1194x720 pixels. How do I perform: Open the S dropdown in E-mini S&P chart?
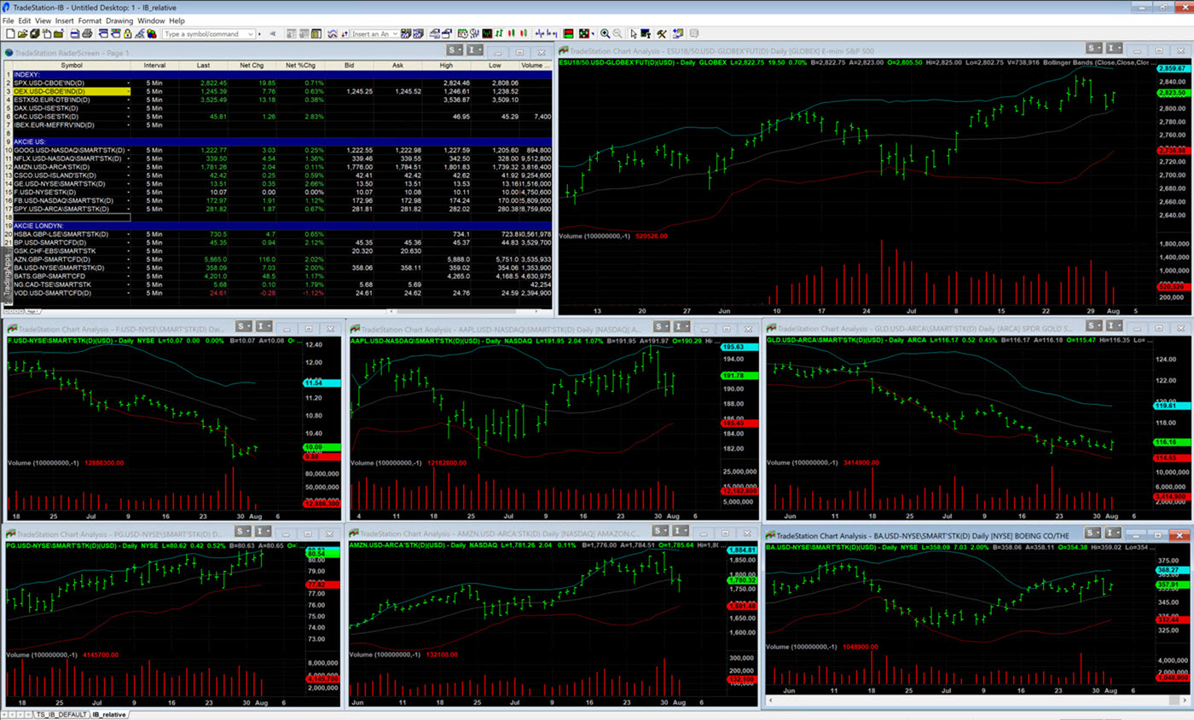point(1093,50)
